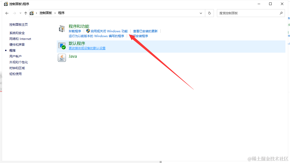Select 程序 in the left sidebar
Viewport: 290px width, 163px height.
[x=12, y=50]
